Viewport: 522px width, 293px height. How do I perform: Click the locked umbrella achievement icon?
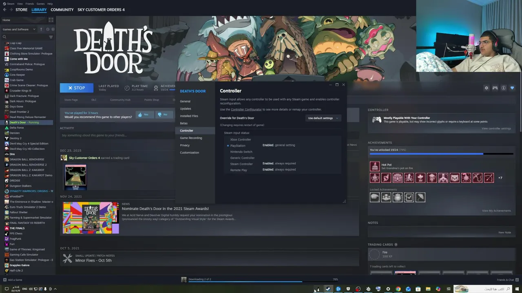[x=420, y=197]
